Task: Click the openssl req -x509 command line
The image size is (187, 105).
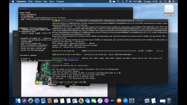Action: tap(122, 58)
